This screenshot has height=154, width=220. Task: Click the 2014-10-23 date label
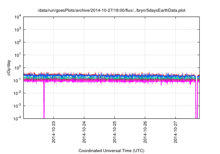[54, 132]
